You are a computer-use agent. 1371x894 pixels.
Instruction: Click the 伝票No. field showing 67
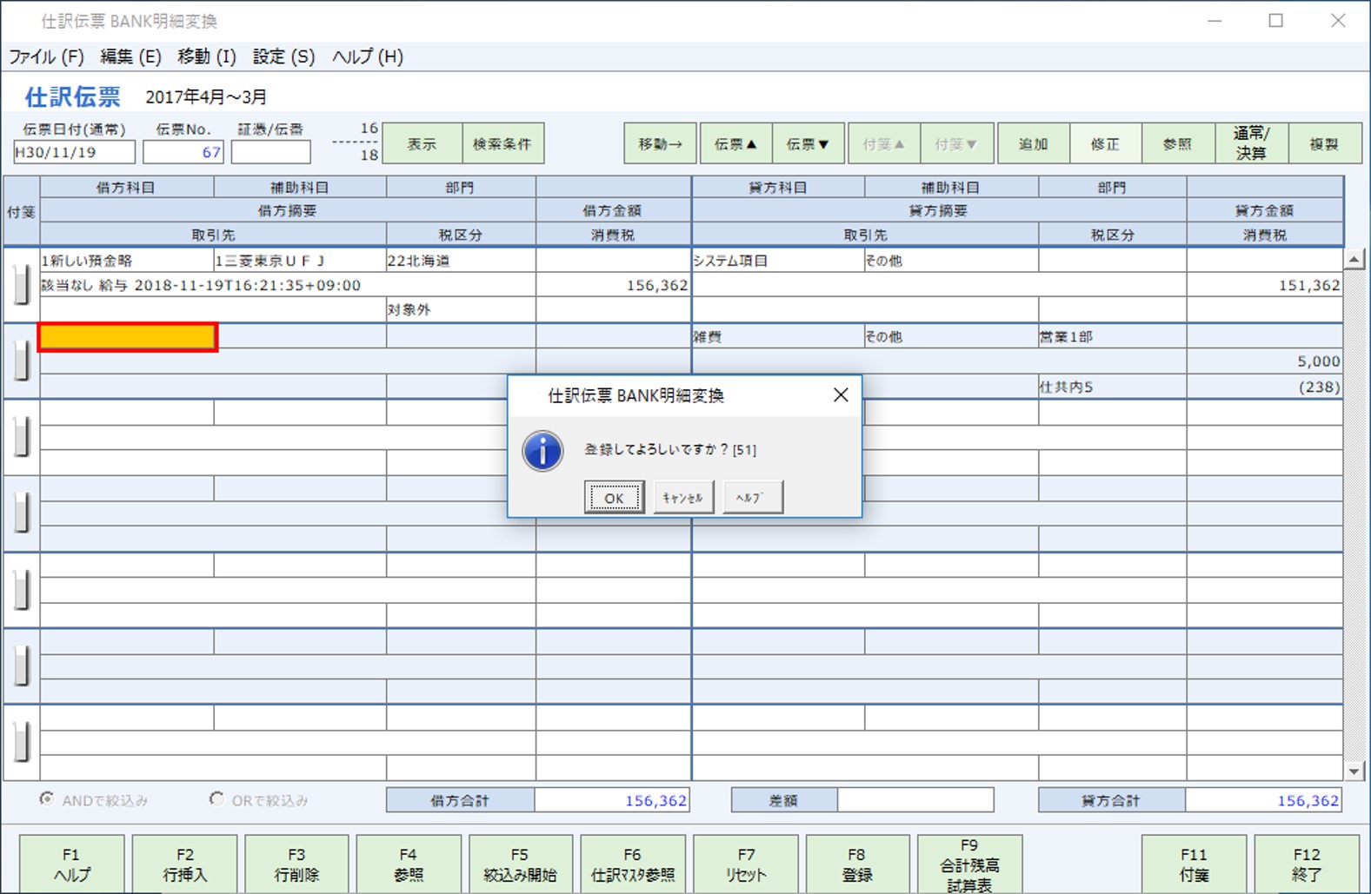coord(183,152)
